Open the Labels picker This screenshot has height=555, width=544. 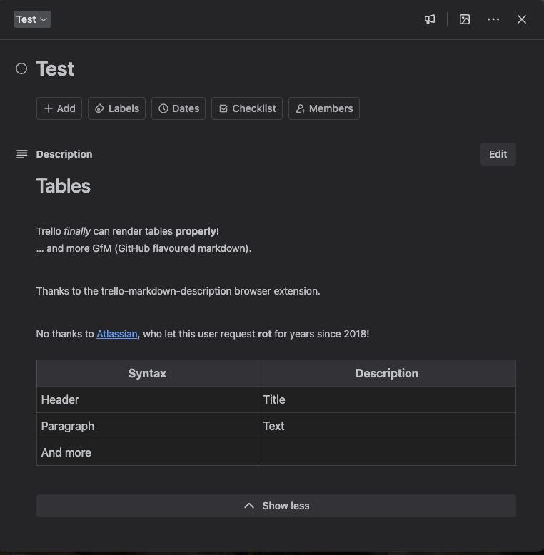point(117,108)
